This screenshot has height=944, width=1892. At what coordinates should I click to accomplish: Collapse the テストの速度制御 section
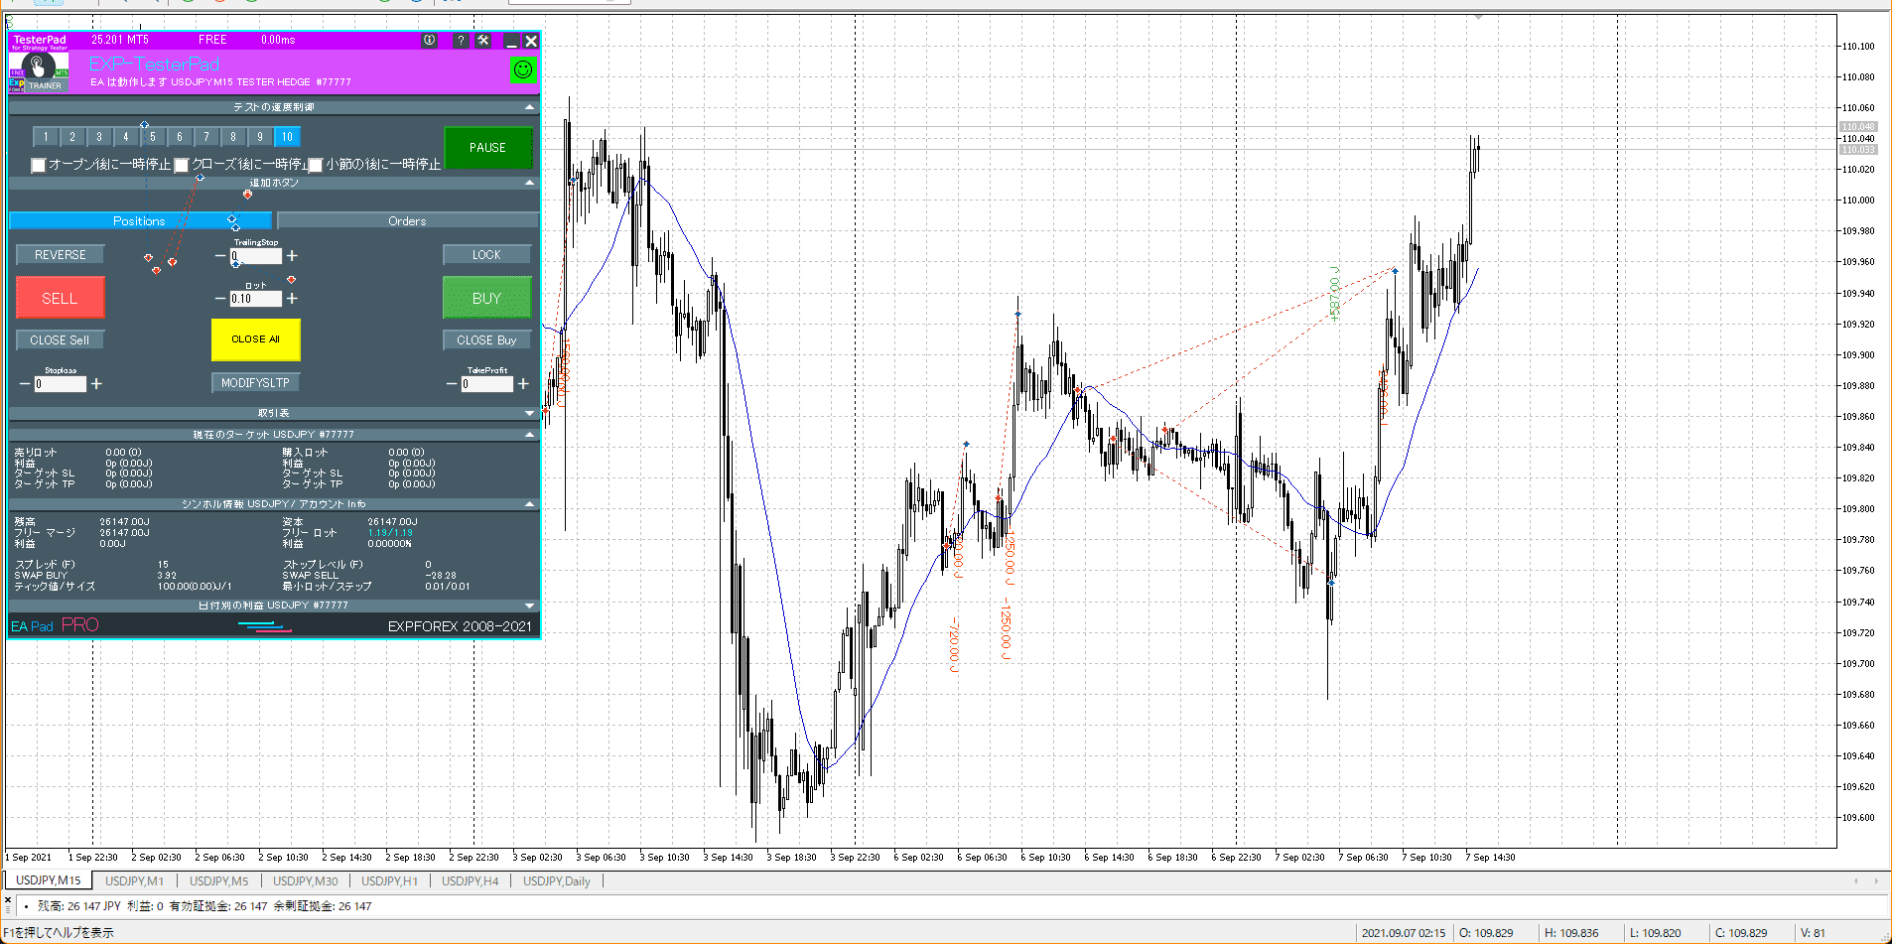(x=529, y=107)
